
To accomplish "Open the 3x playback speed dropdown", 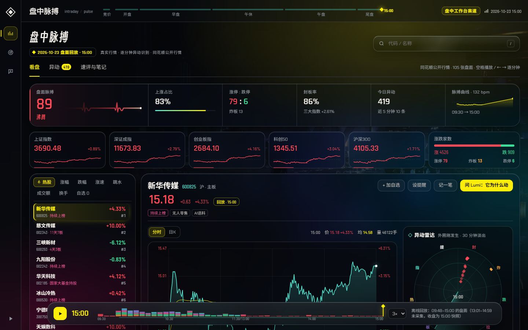I will click(x=397, y=313).
